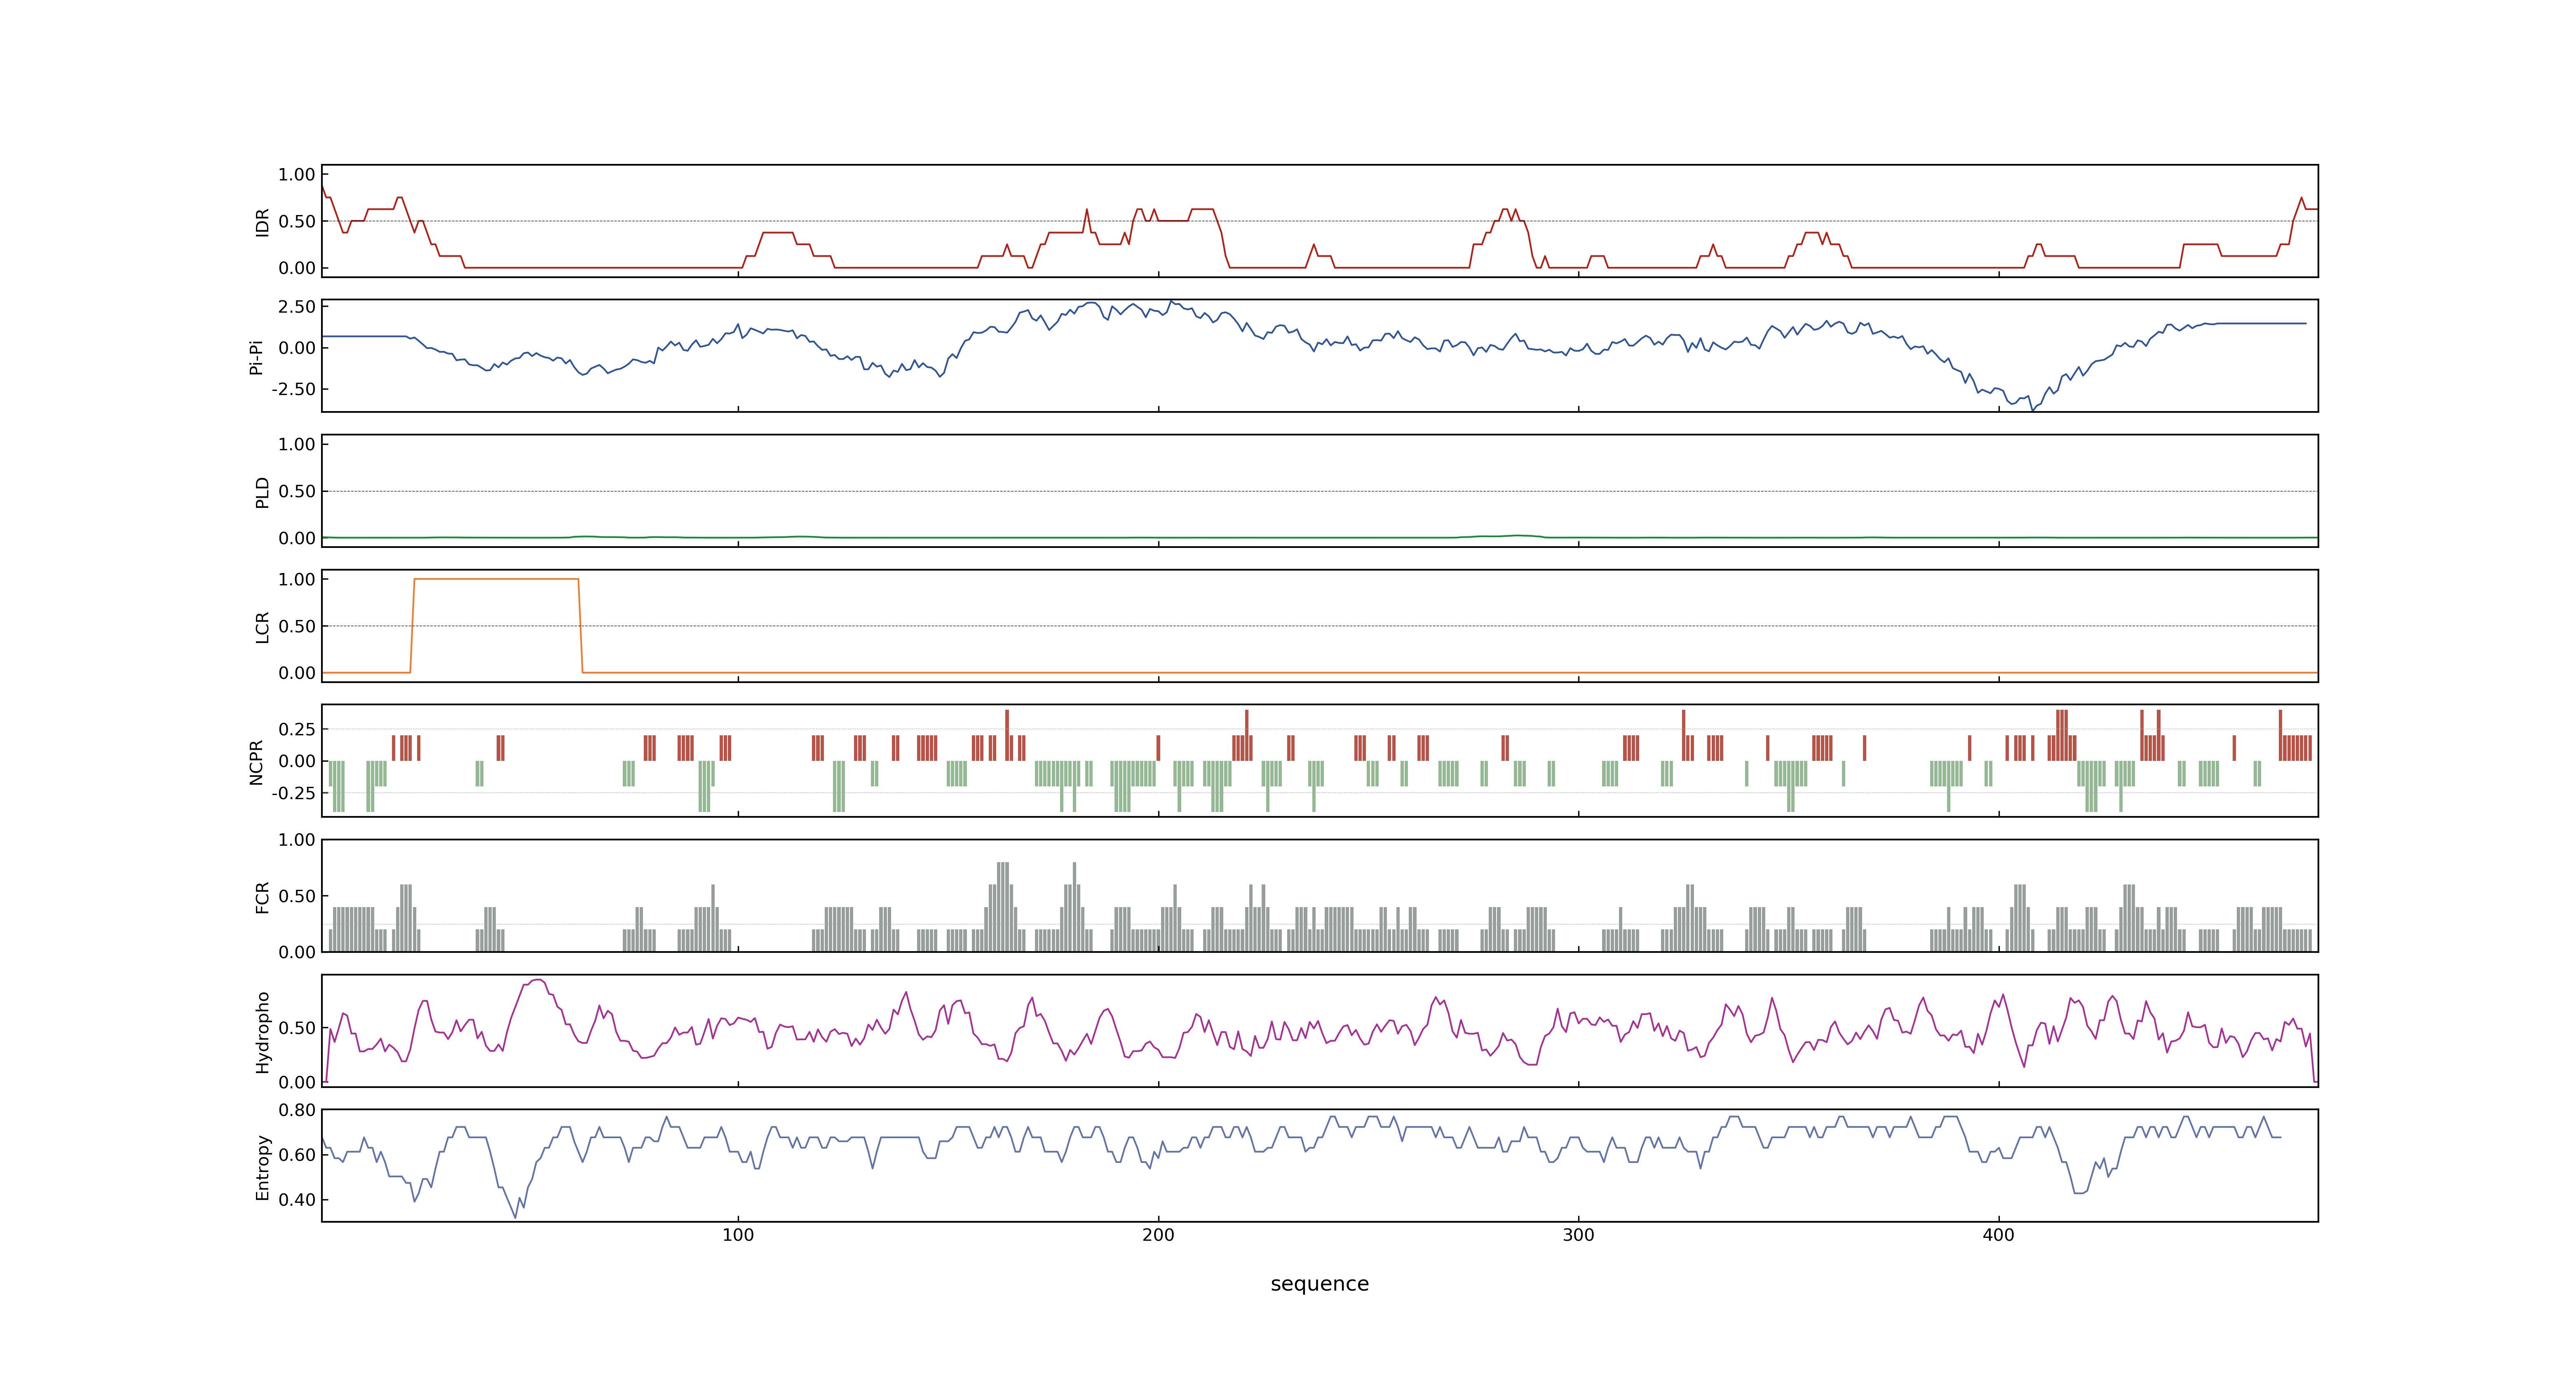Click the FCR y-axis label
Viewport: 2576px width, 1373px height.
pos(262,897)
